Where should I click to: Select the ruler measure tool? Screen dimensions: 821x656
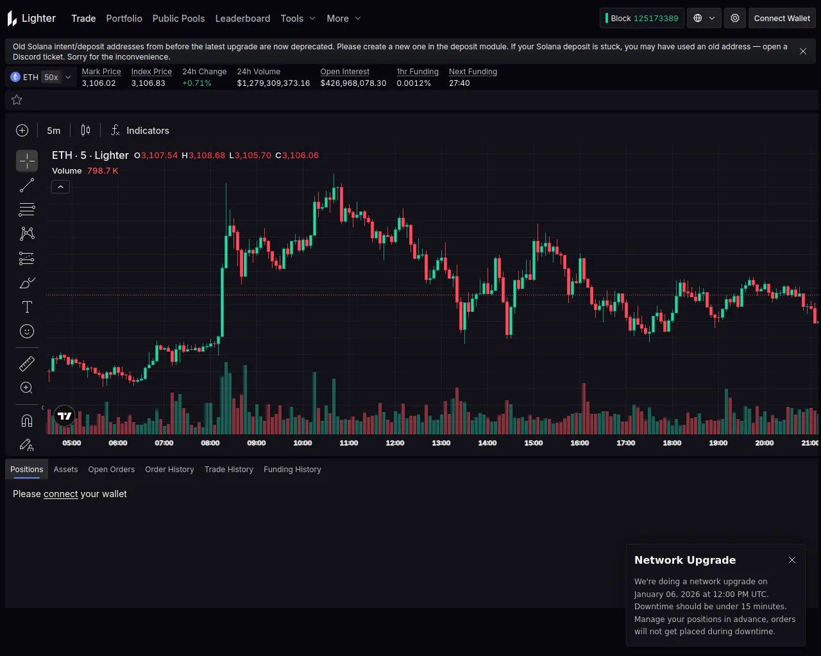point(27,364)
